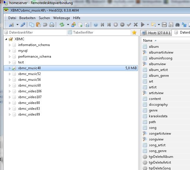Viewport: 190px width, 170px height.
Task: Open dropdown arrow beside folder icon
Action: tap(159, 25)
